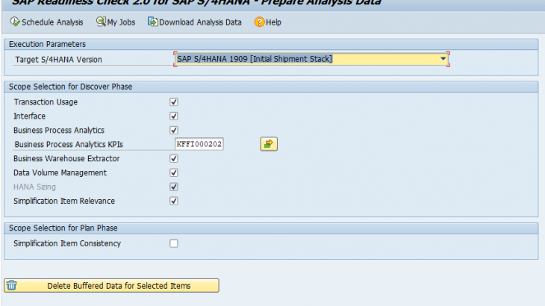Click Delete Buffered Data for Selected Items
The height and width of the screenshot is (306, 545).
111,286
